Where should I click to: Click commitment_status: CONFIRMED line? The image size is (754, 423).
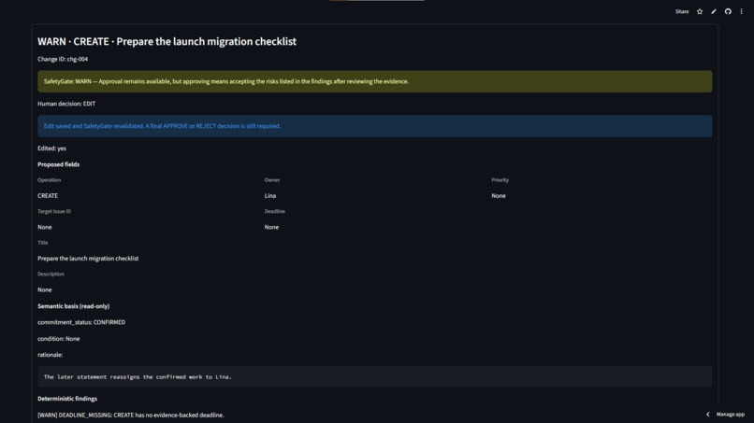pos(81,322)
